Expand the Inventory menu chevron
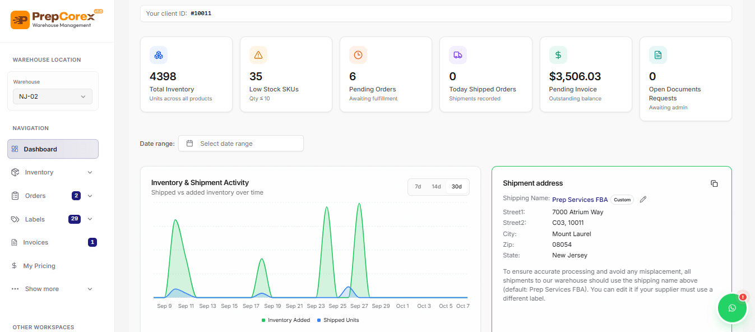 [x=90, y=172]
